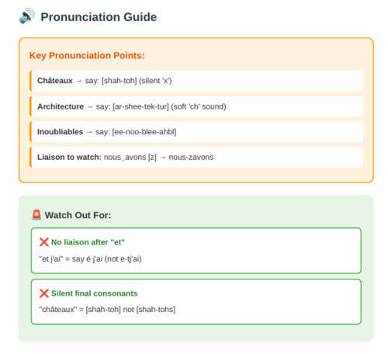Click the Liaison to watch row
This screenshot has width=388, height=354.
click(196, 157)
